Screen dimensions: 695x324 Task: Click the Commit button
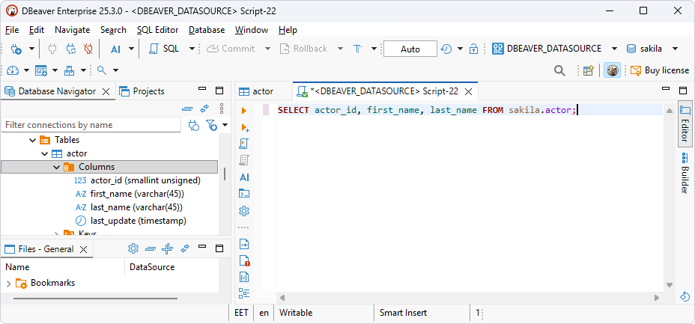point(231,49)
